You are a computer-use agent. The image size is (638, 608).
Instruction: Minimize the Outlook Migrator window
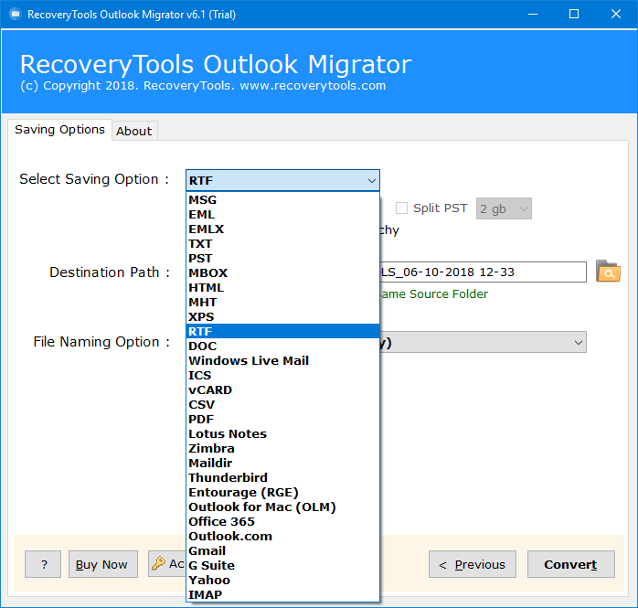(x=533, y=15)
